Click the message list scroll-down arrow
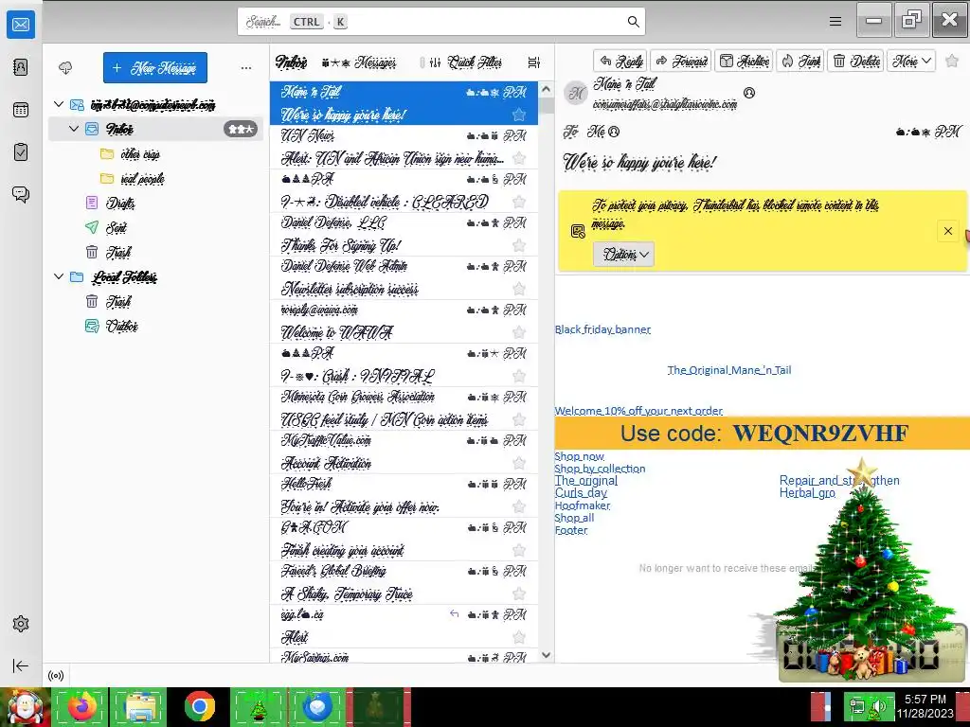The width and height of the screenshot is (970, 727). (x=547, y=655)
